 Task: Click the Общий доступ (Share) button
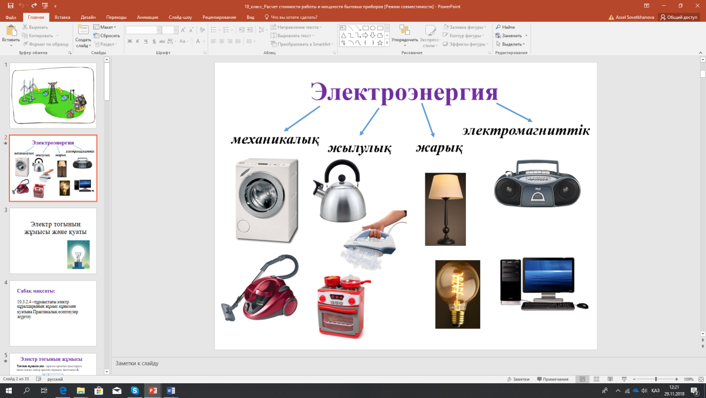pyautogui.click(x=678, y=17)
